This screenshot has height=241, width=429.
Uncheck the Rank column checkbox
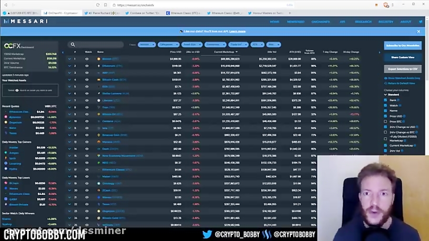coord(385,100)
